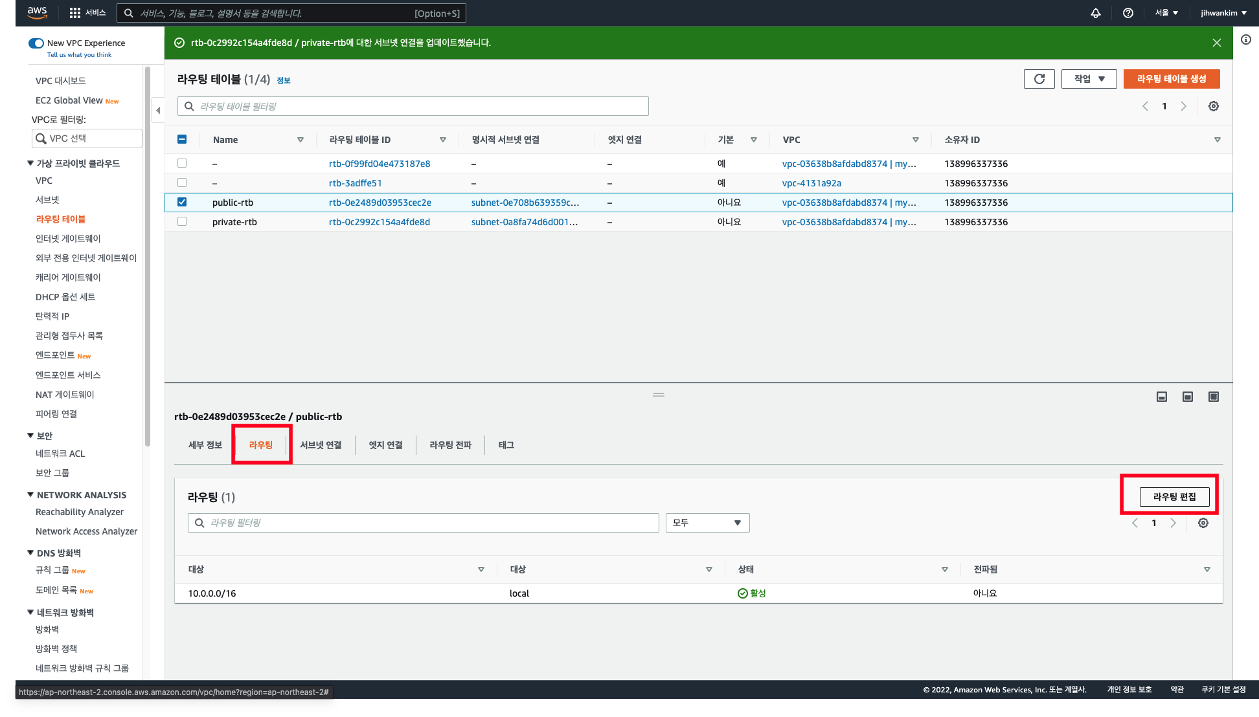Click the 라우팅 편집 button
The image size is (1259, 717).
(1174, 497)
